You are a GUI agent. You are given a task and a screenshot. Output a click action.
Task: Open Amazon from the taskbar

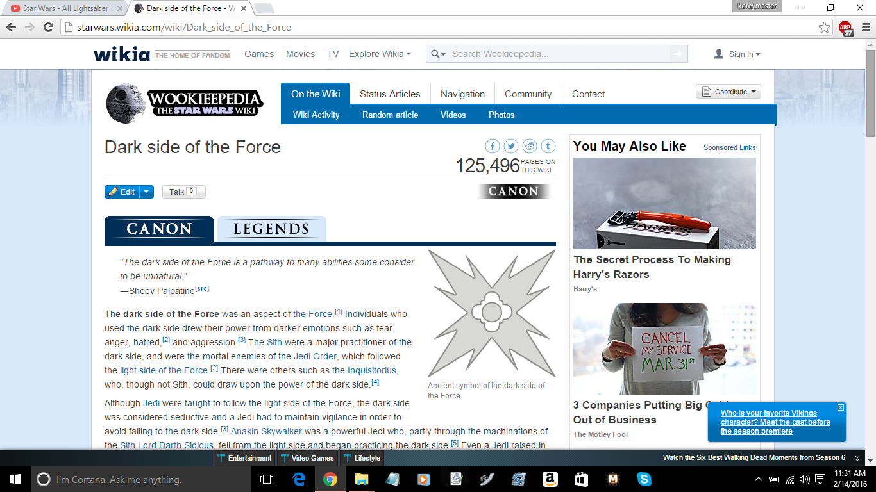(549, 479)
